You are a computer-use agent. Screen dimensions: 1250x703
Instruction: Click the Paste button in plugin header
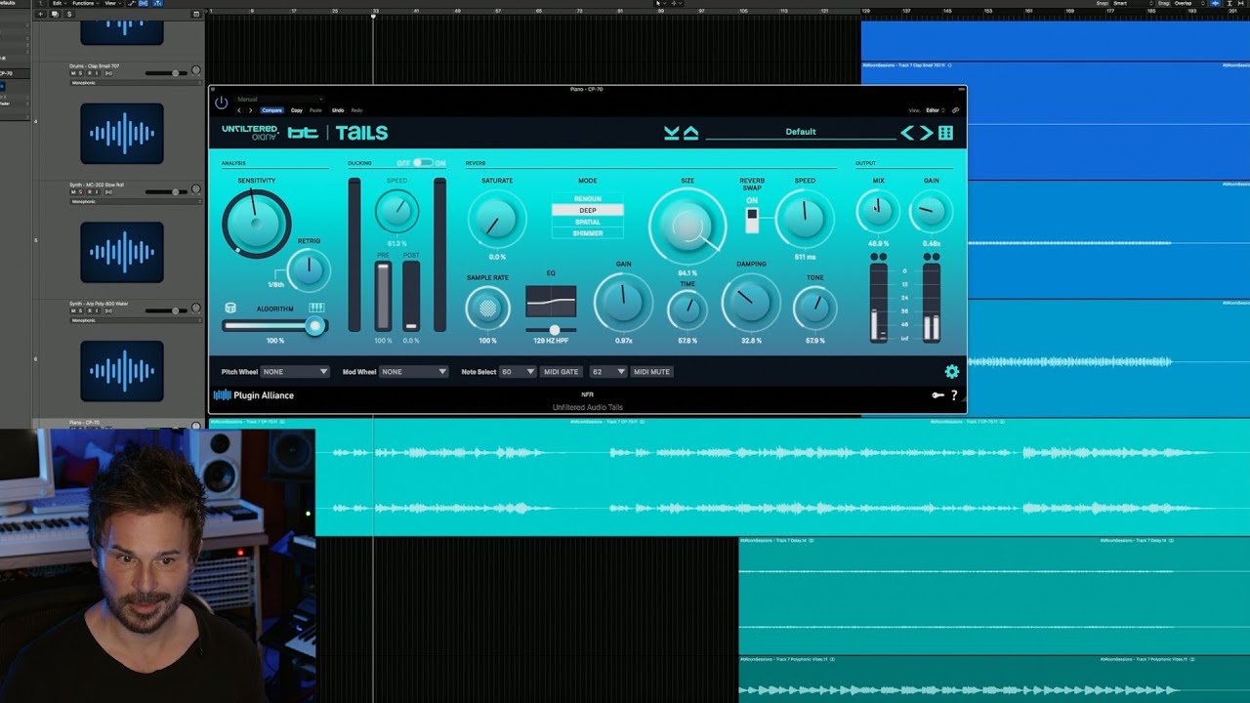pyautogui.click(x=315, y=110)
